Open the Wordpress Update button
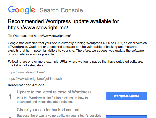This screenshot has width=156, height=118. (x=126, y=96)
